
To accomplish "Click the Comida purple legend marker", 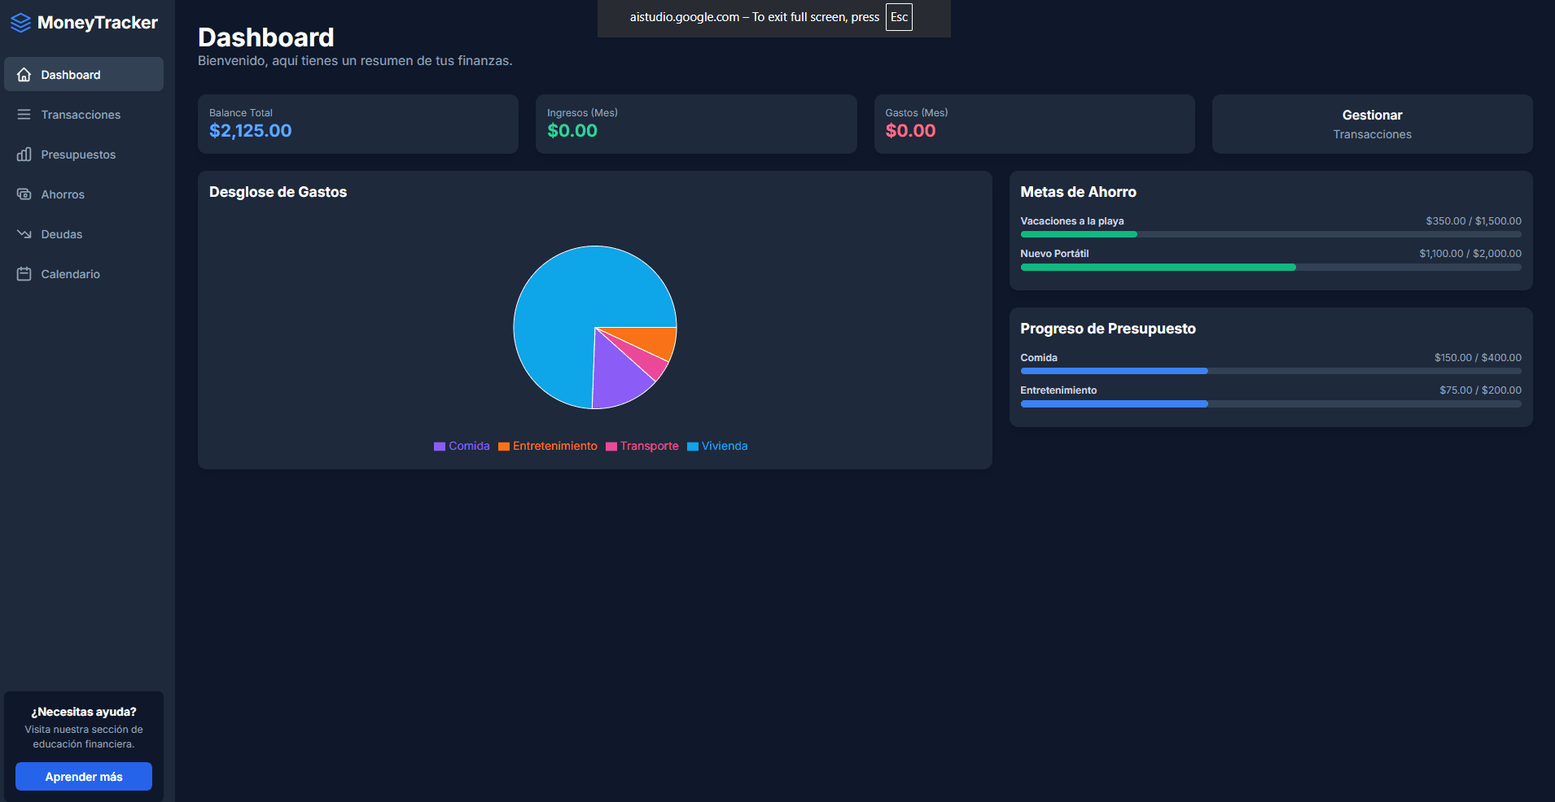I will tap(438, 446).
